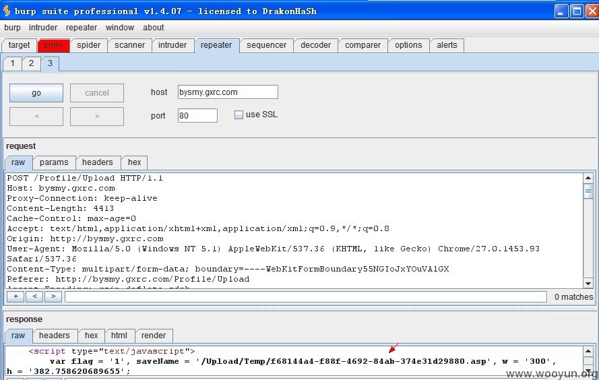
Task: Click the Content-Length: 4413 header line
Action: point(61,208)
